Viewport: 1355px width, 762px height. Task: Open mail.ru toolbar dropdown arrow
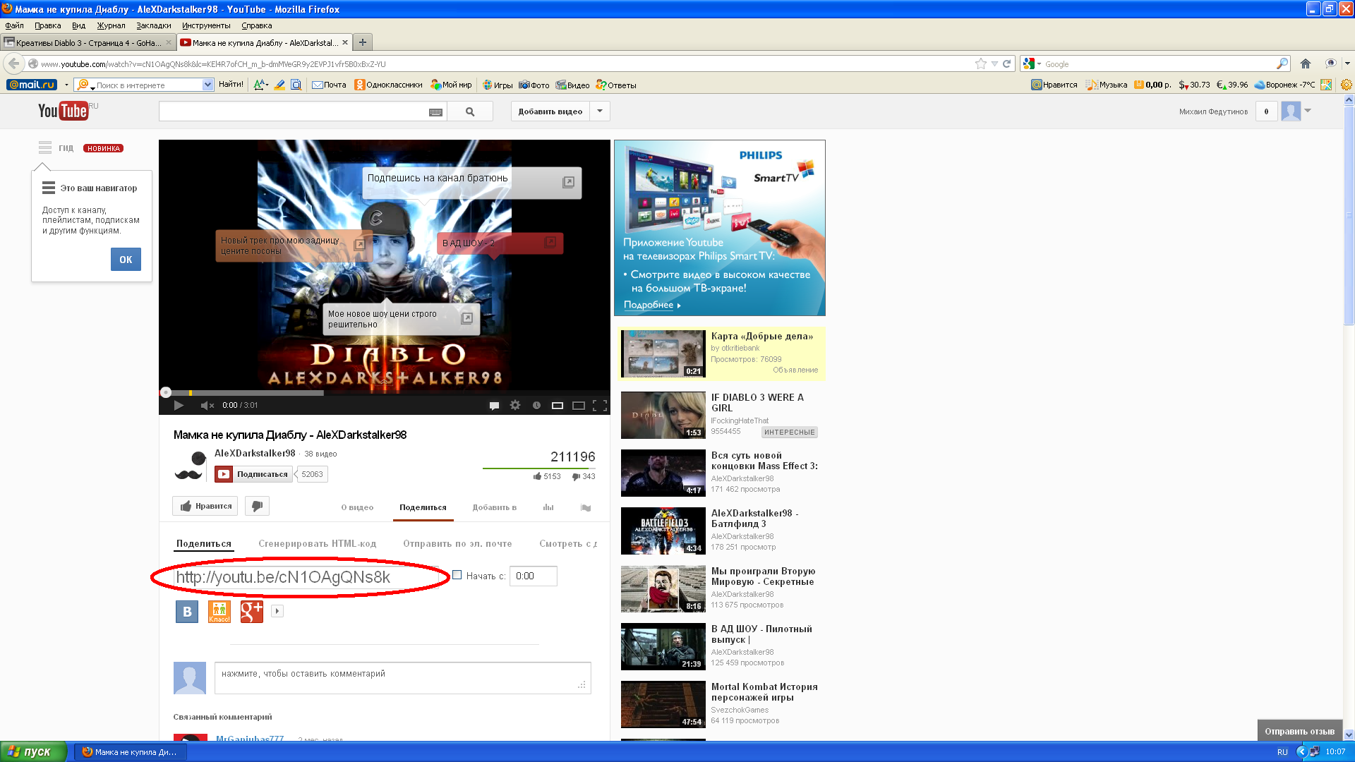click(66, 85)
